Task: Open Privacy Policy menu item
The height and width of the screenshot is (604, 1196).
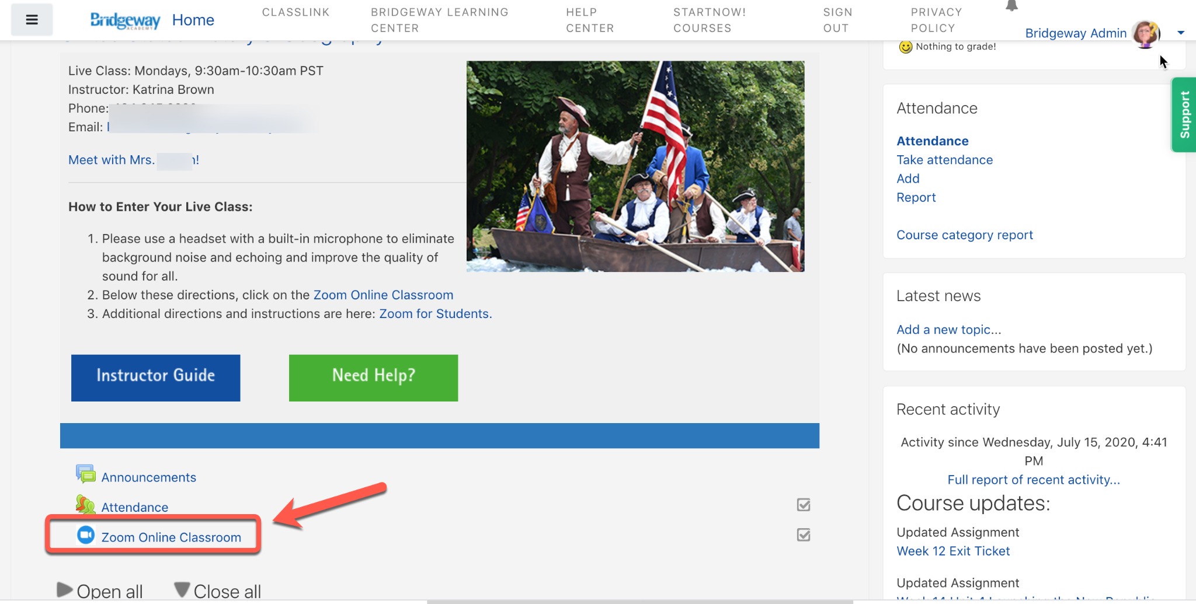Action: [936, 20]
